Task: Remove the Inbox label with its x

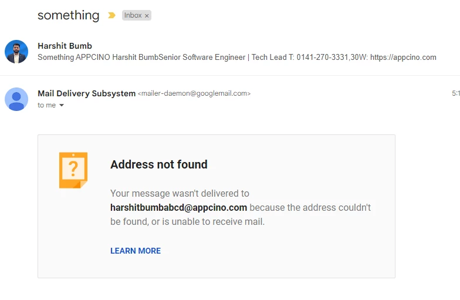Action: [147, 15]
